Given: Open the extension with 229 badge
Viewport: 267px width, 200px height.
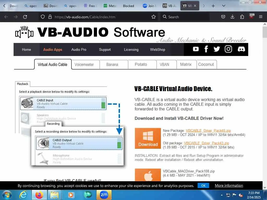Looking at the screenshot, I should point(252,16).
